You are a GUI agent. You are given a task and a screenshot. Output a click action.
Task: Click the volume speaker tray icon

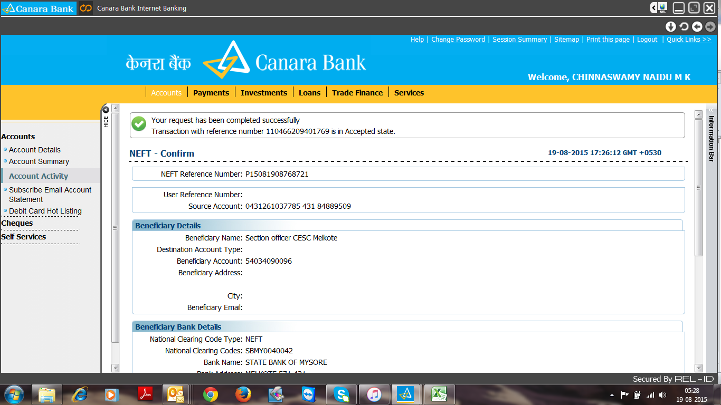663,394
